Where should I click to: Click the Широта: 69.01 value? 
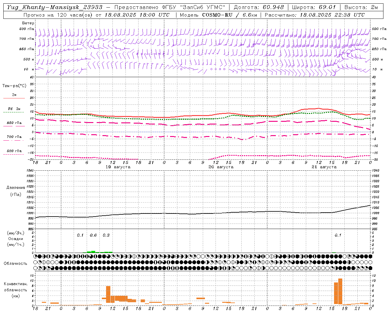click(314, 7)
